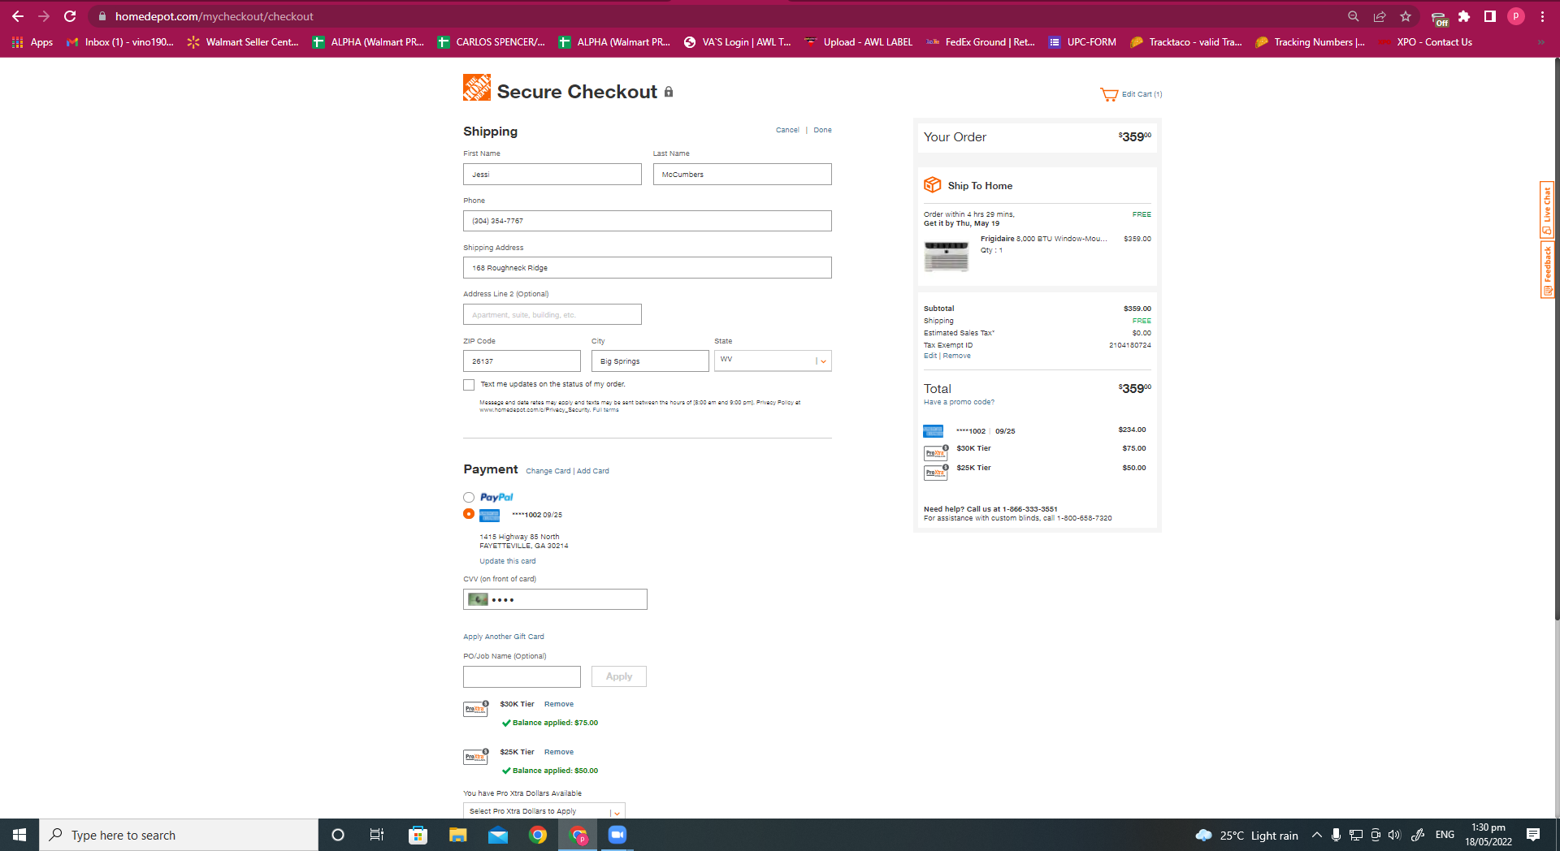Open the Feedback side tab

pyautogui.click(x=1547, y=270)
